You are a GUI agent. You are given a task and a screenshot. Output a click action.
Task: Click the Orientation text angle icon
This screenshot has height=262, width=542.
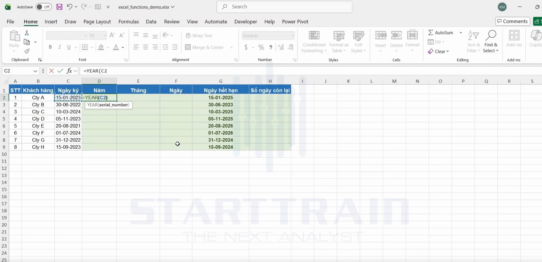click(165, 35)
